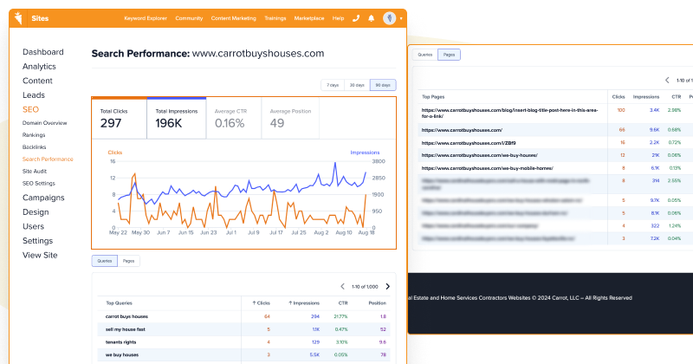
Task: Open Design in the sidebar
Action: tap(36, 211)
